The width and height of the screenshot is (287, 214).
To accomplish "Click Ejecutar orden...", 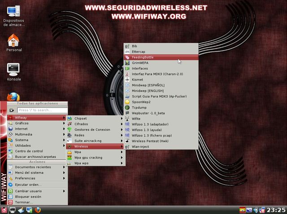I will point(37,184).
